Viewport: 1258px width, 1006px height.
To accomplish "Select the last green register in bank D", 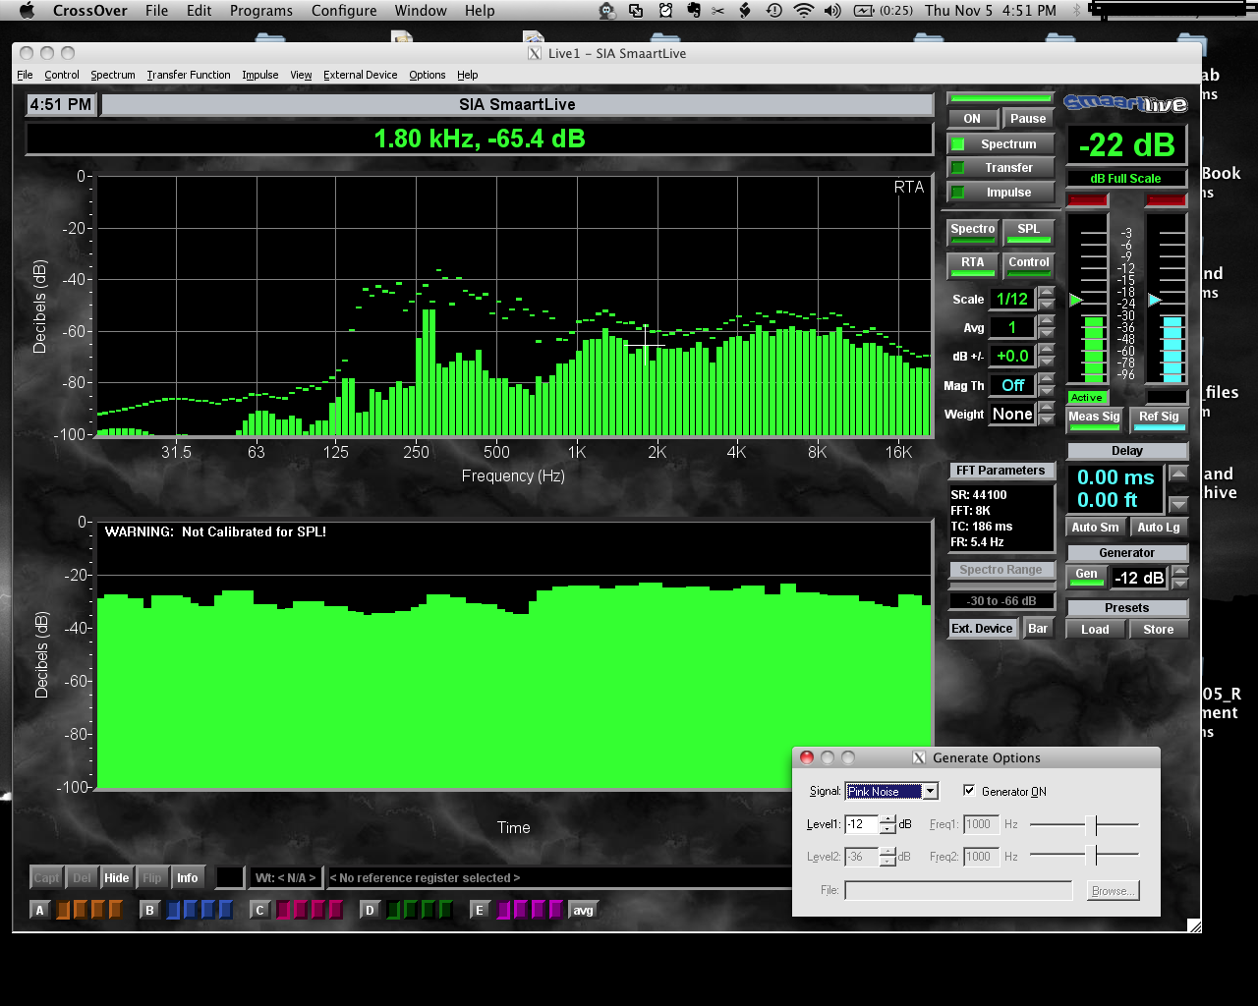I will coord(445,910).
